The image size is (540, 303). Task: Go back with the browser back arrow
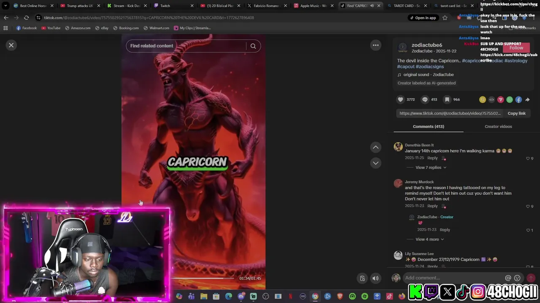(6, 18)
